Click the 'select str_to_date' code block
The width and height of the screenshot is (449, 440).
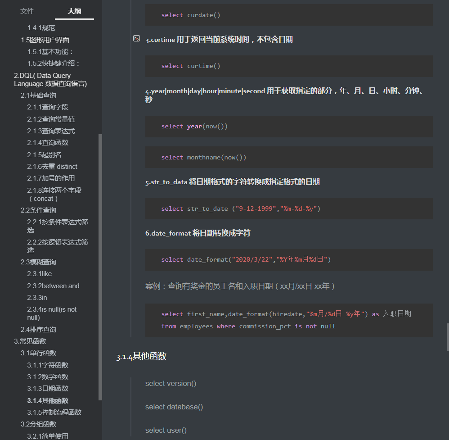289,209
